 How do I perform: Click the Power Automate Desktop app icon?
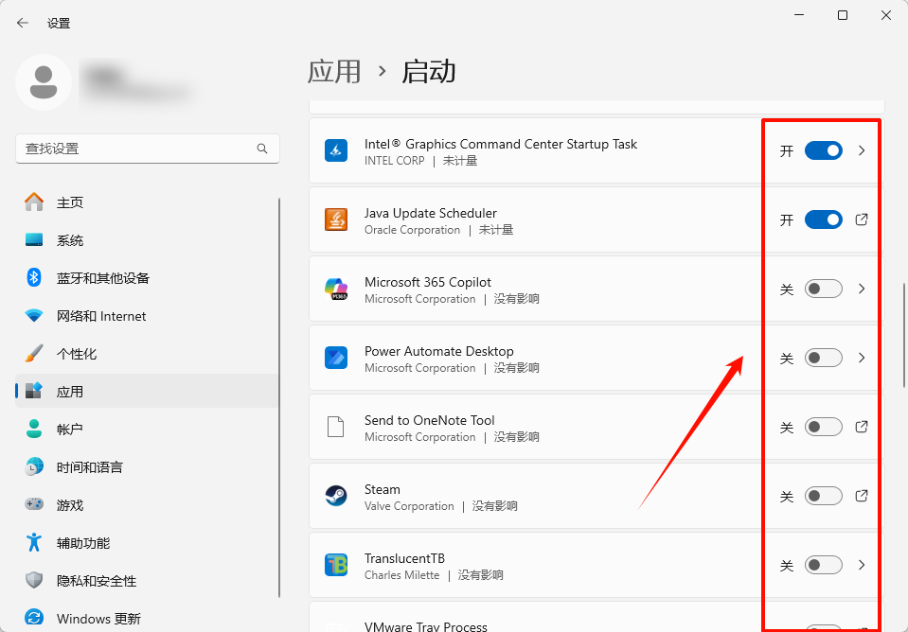(x=336, y=358)
